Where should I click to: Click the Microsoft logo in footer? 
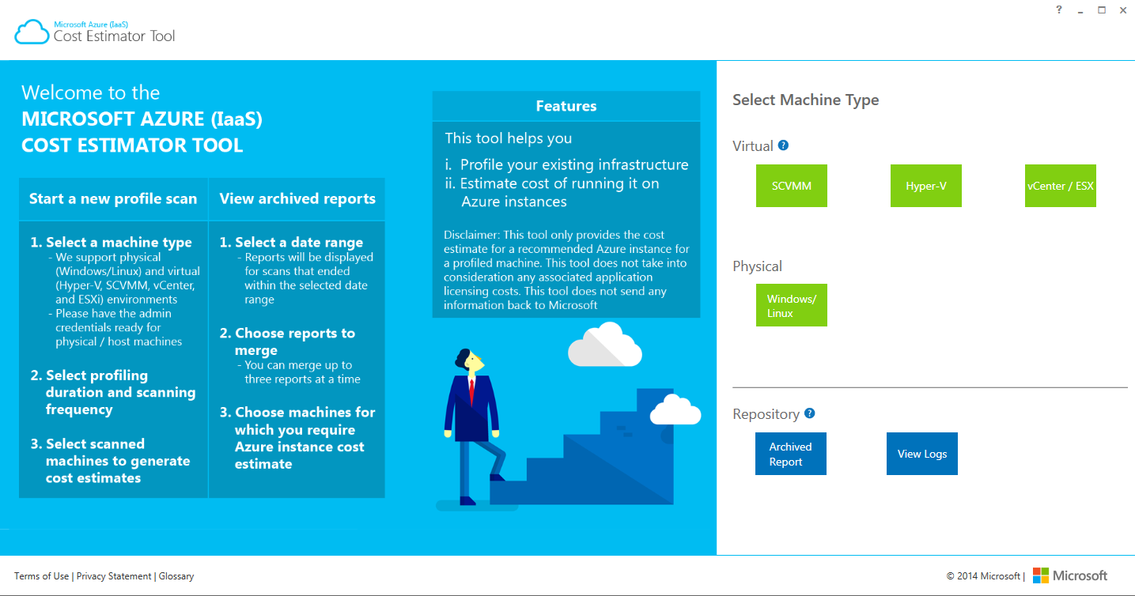1070,575
